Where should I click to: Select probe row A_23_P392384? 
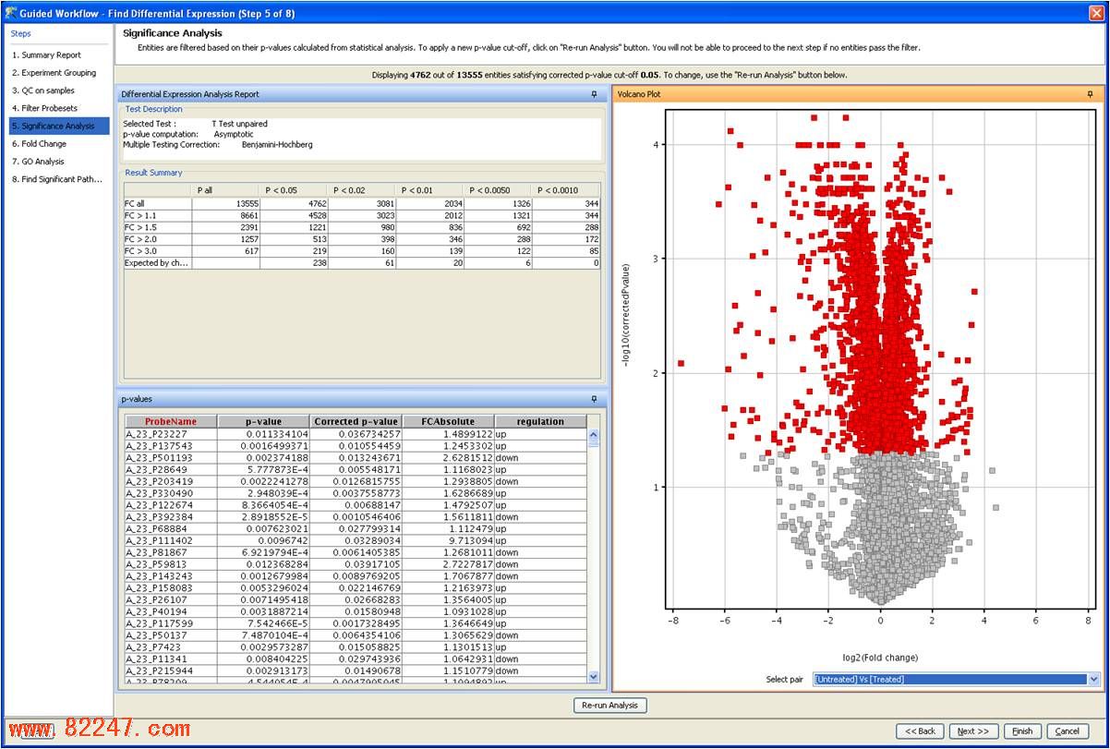tap(356, 517)
